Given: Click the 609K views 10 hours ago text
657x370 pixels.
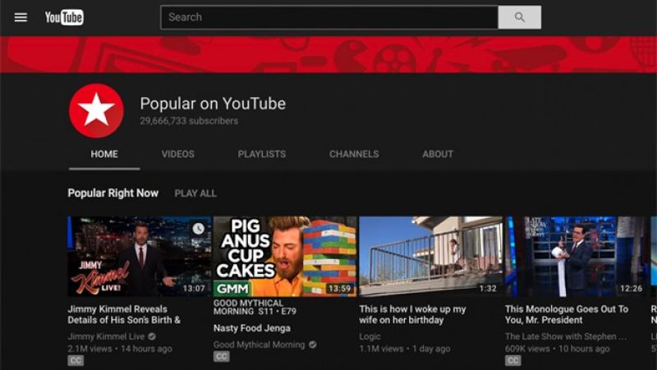Looking at the screenshot, I should (558, 348).
